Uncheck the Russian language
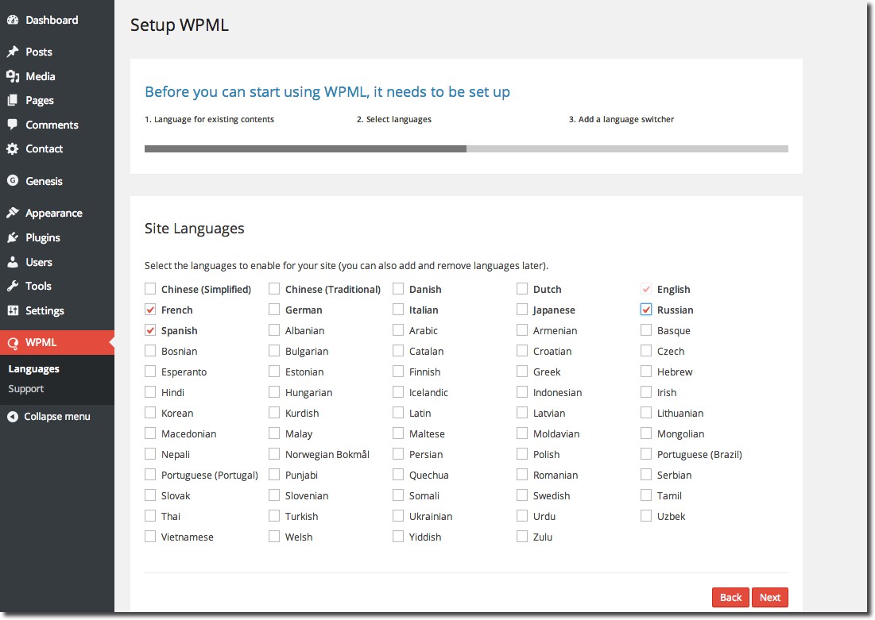The width and height of the screenshot is (875, 620). 645,310
